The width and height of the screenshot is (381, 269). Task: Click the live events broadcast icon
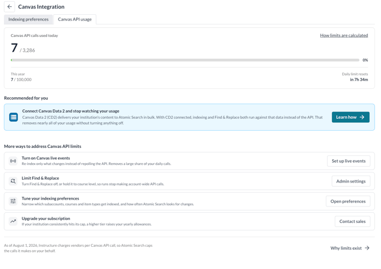[x=13, y=161]
